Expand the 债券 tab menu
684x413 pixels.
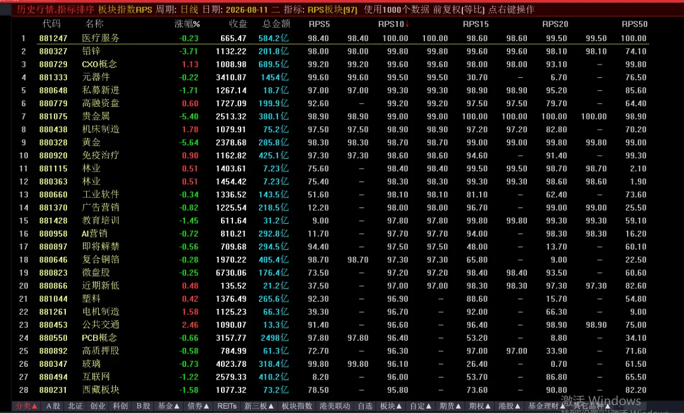tap(198, 406)
